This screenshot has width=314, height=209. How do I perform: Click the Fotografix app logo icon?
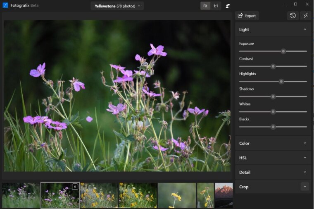tap(5, 5)
